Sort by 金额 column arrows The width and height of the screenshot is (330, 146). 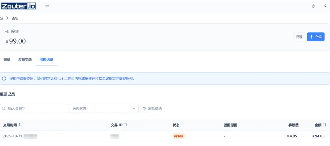click(x=325, y=125)
